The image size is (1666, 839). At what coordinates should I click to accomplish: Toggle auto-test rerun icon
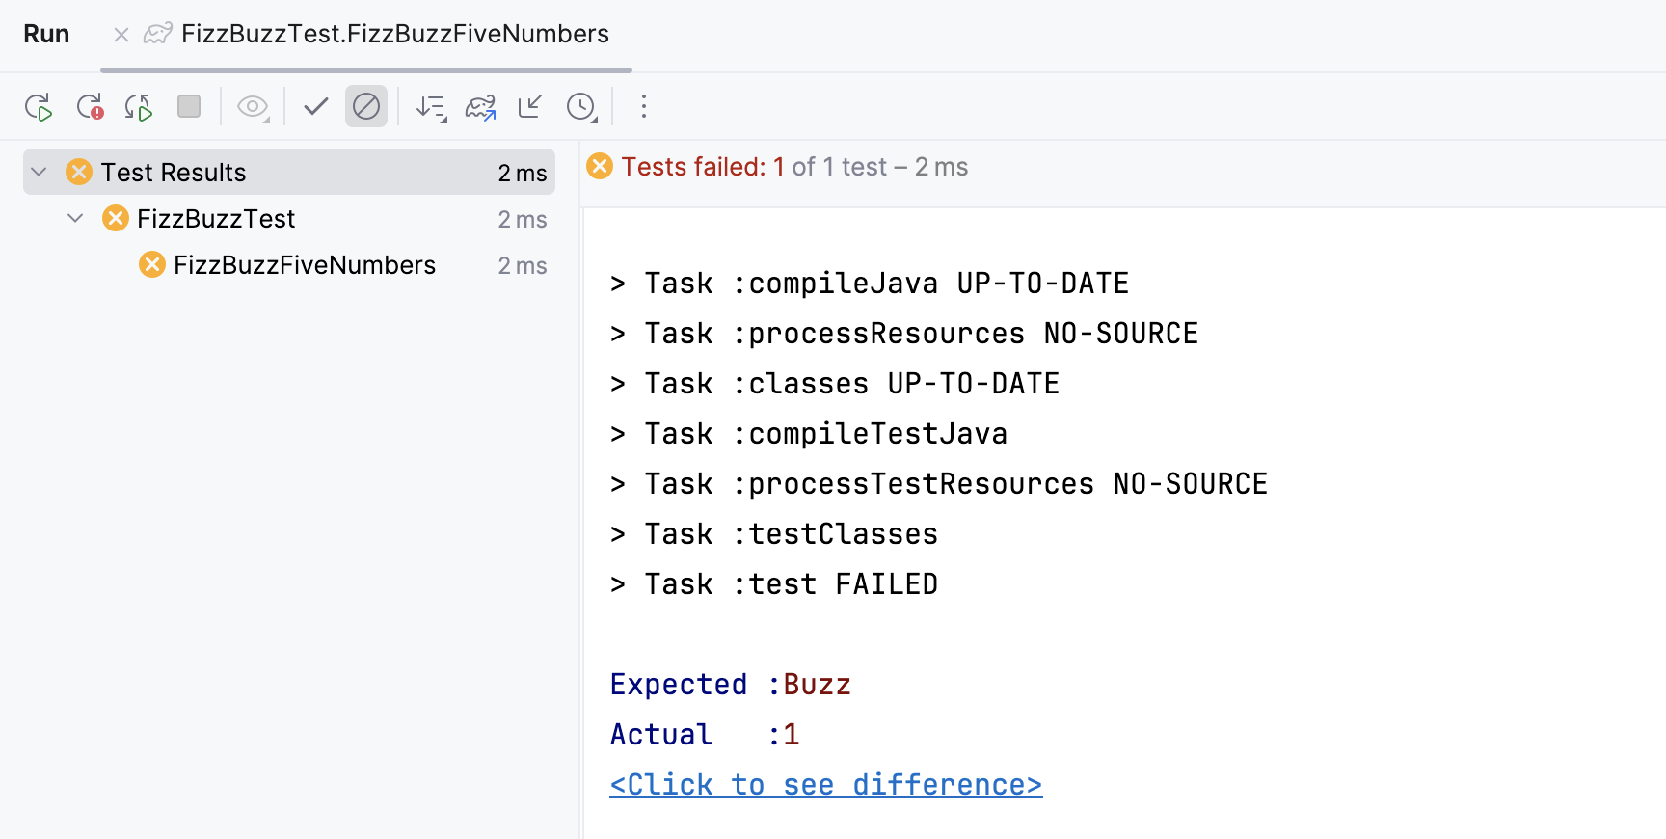point(139,107)
